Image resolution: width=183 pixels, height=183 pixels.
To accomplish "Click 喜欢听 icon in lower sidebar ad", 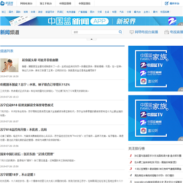I will coord(143,131).
